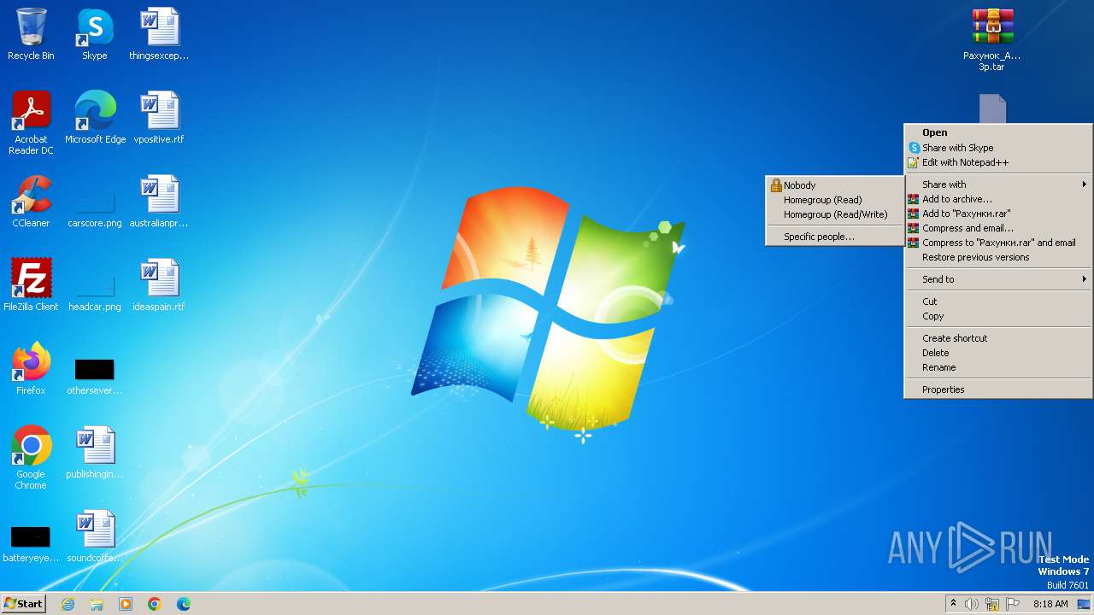
Task: Choose Cut in the context menu
Action: click(x=998, y=302)
